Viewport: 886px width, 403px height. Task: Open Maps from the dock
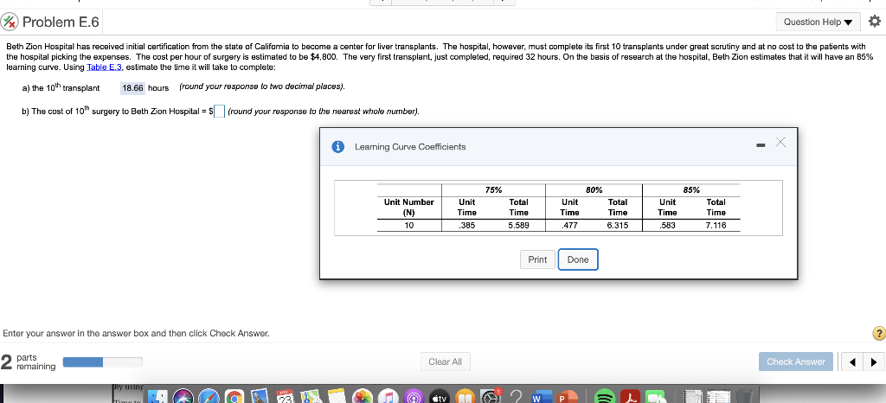(x=311, y=396)
